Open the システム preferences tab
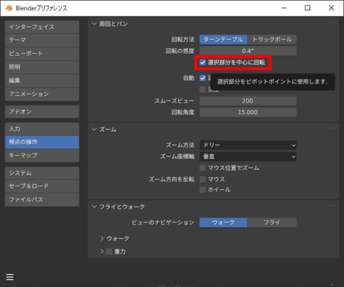This screenshot has width=344, height=287. click(x=42, y=173)
